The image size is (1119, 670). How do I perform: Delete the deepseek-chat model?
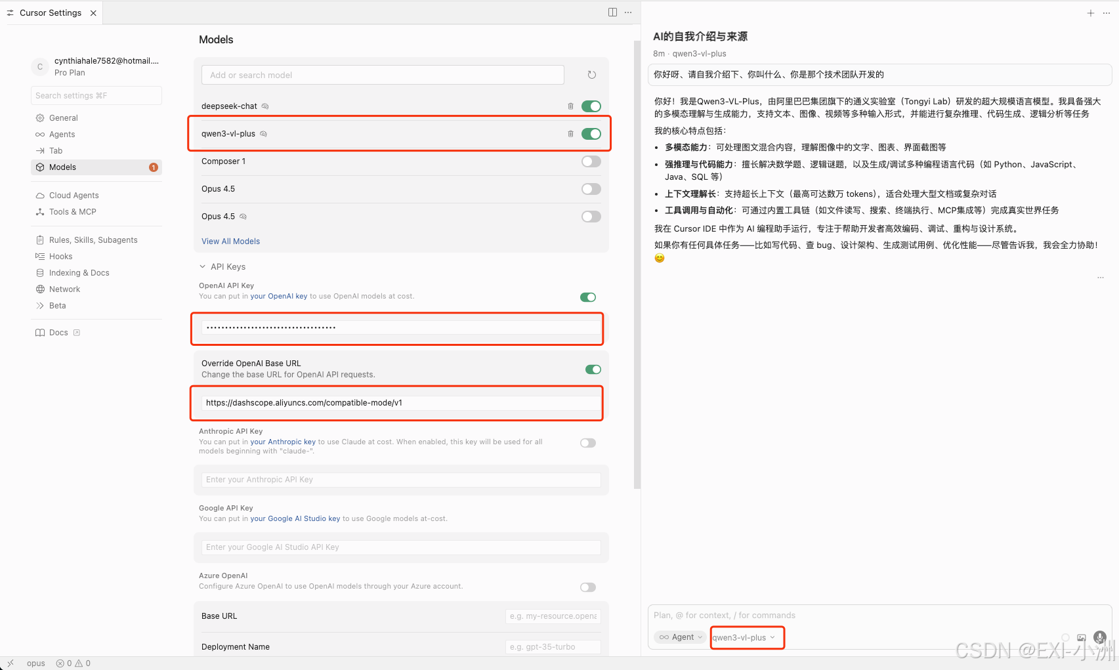tap(570, 106)
